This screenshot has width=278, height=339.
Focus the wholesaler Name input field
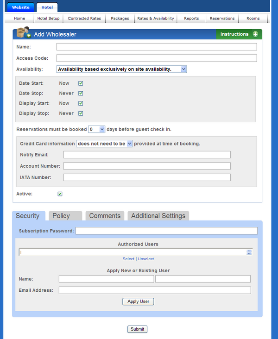157,47
